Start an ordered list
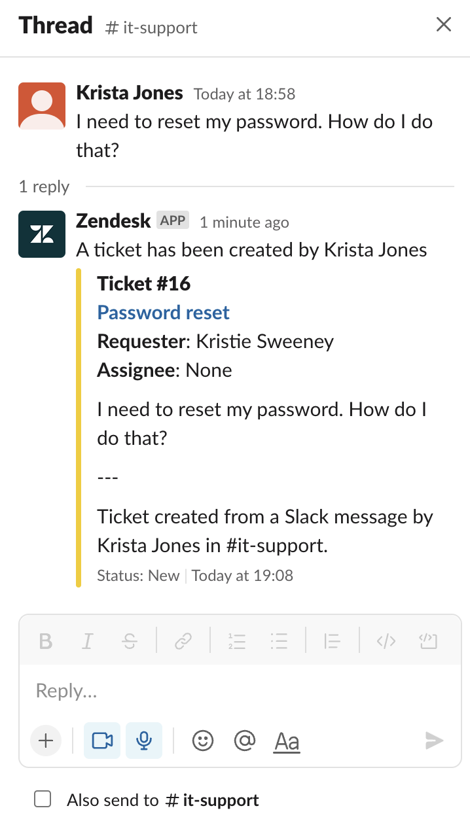Screen dimensions: 470x823 click(x=236, y=641)
